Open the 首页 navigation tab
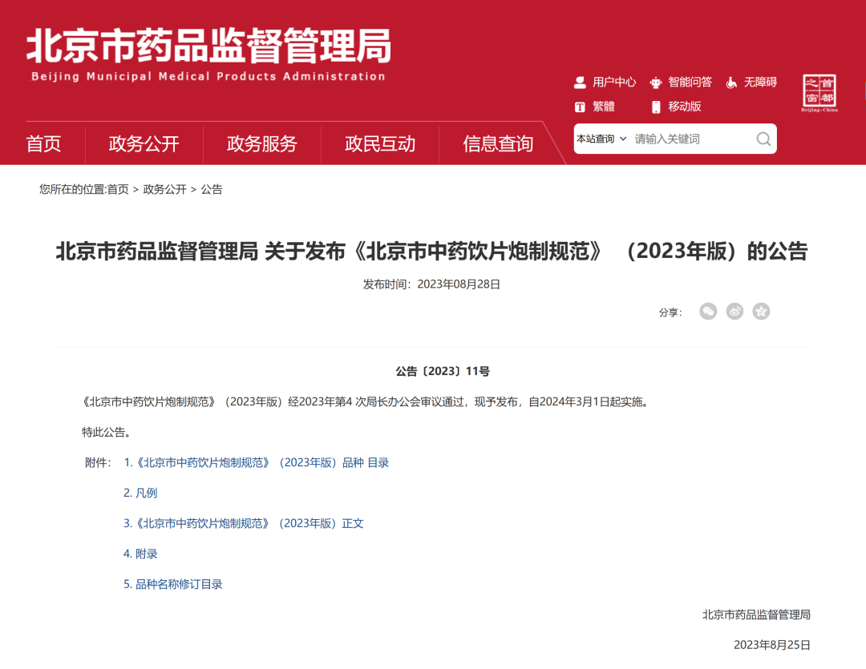Screen dimensions: 866x669 43,143
